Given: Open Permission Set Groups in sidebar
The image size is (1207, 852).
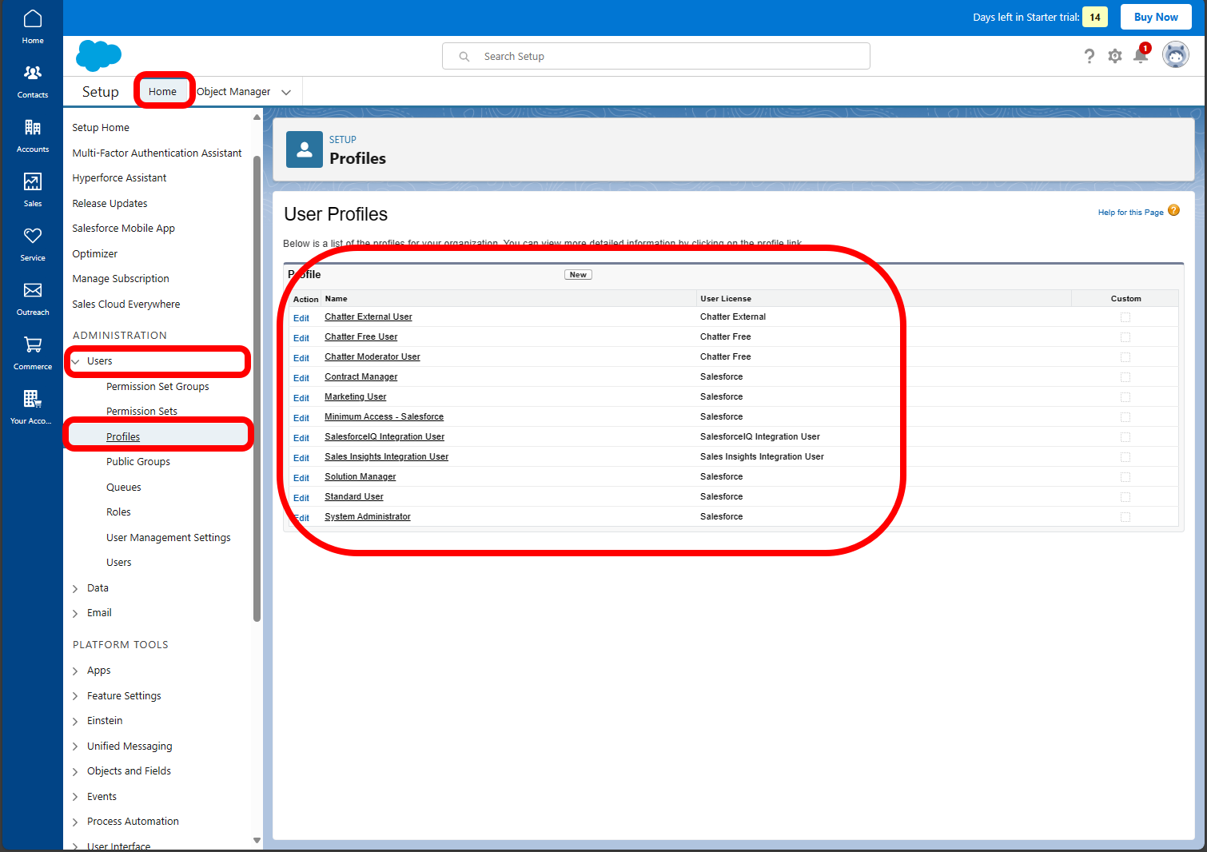Looking at the screenshot, I should click(157, 386).
